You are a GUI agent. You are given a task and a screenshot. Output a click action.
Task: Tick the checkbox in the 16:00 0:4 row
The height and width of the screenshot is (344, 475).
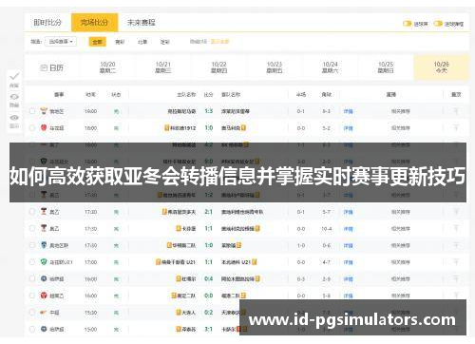coord(32,278)
